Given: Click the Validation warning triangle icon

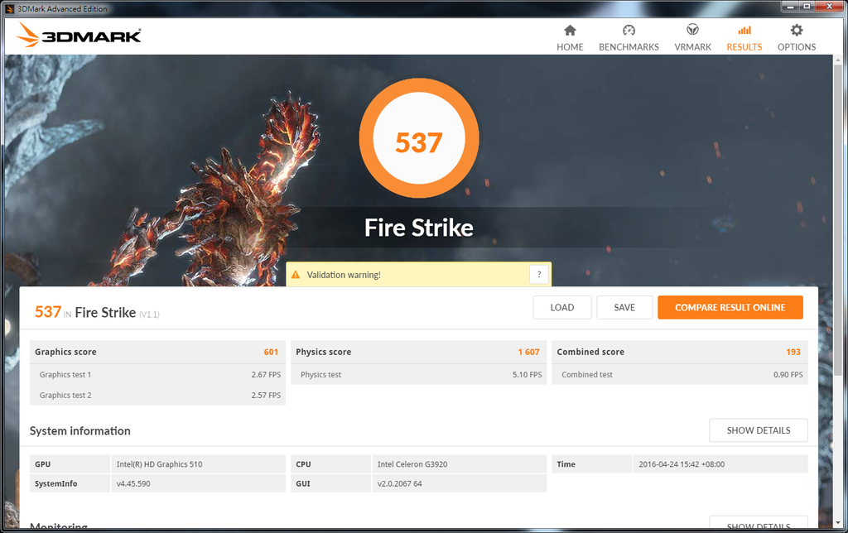Looking at the screenshot, I should click(x=296, y=275).
